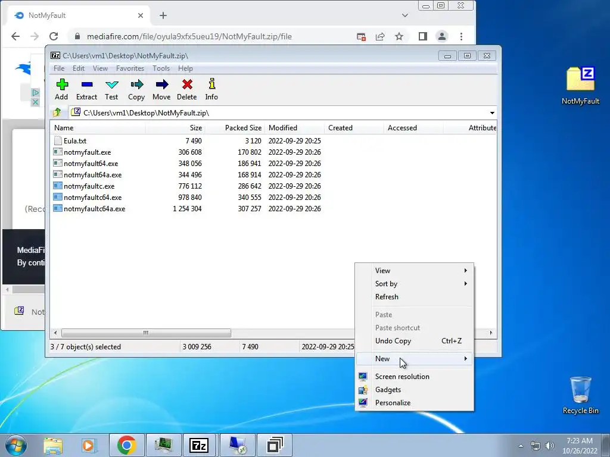Bookmark the page with Chrome's star icon
The image size is (610, 457).
coord(399,36)
